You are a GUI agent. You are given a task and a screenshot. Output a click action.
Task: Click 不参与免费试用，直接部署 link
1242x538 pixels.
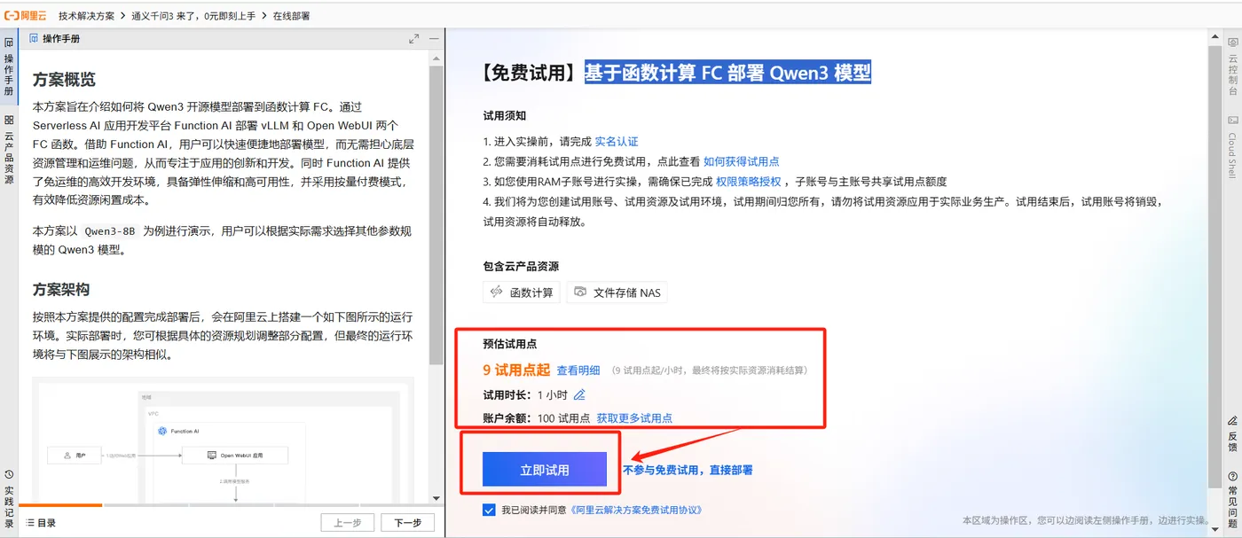click(688, 470)
